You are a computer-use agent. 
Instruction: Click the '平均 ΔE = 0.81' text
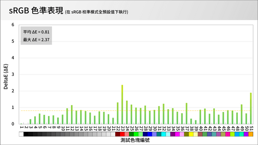coord(36,32)
